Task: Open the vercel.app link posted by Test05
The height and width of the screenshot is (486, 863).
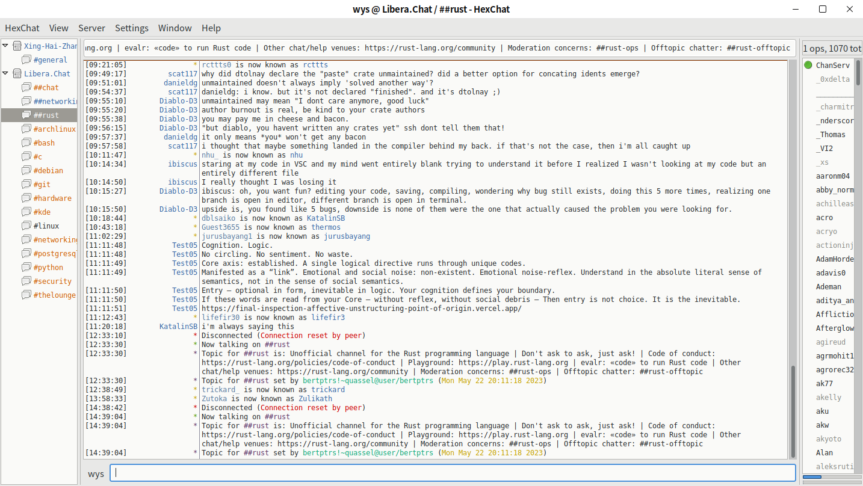Action: [x=362, y=309]
